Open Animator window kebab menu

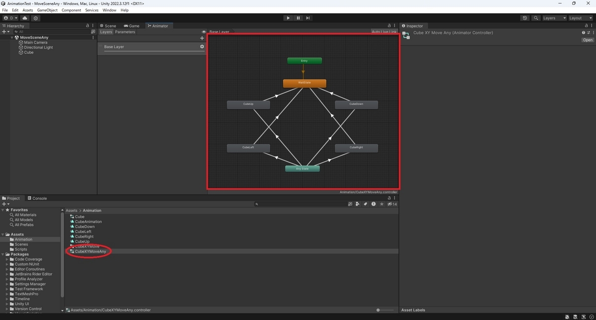395,26
